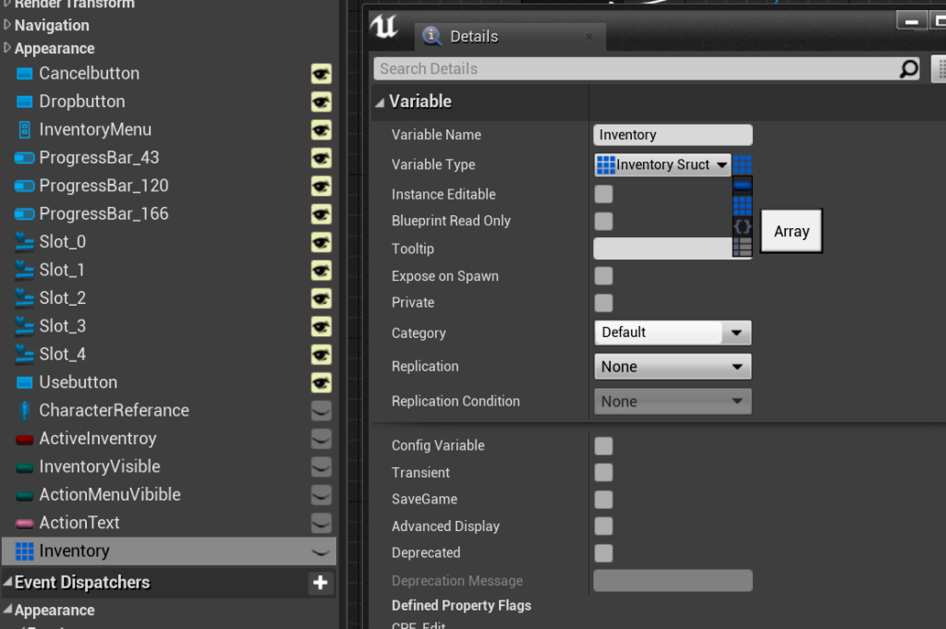Toggle the Deprecated checkbox
The width and height of the screenshot is (946, 629).
[603, 553]
